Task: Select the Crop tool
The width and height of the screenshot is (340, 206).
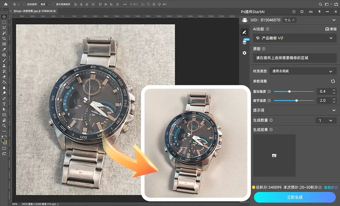Action: tap(4, 38)
